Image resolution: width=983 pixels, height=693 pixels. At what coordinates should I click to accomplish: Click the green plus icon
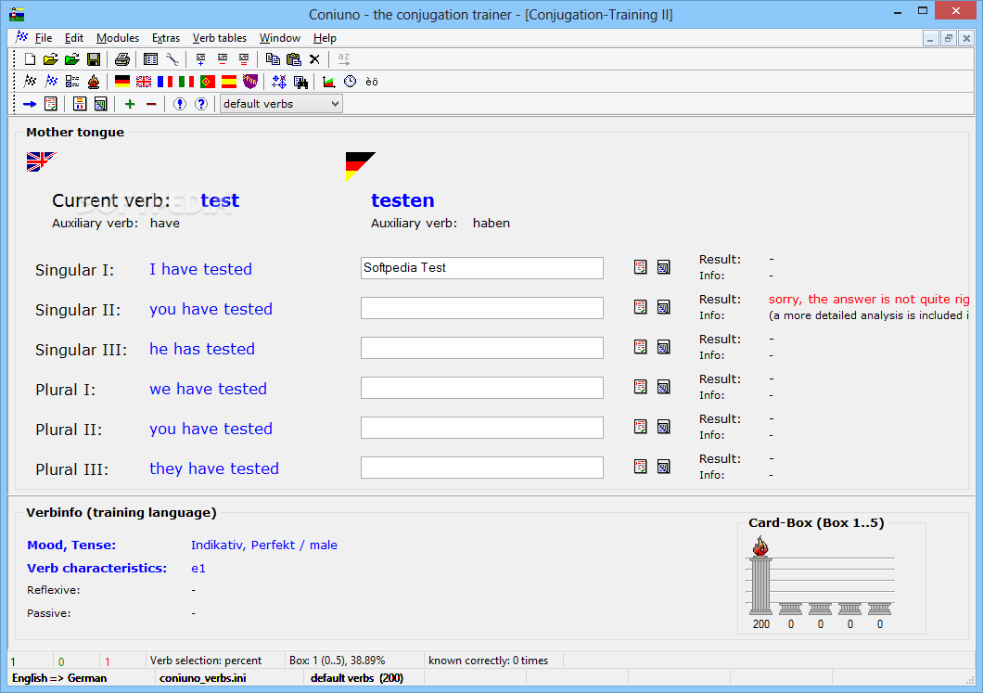point(130,104)
